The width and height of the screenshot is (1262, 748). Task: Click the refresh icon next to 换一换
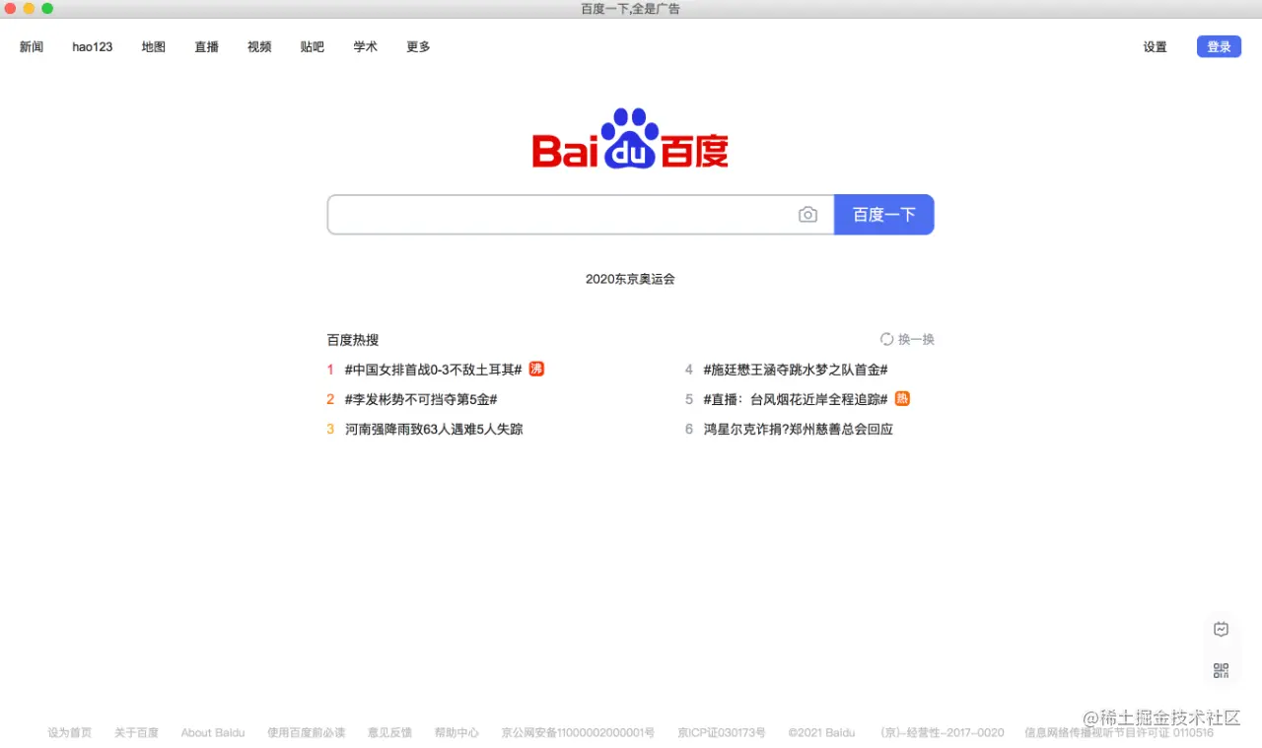(886, 339)
